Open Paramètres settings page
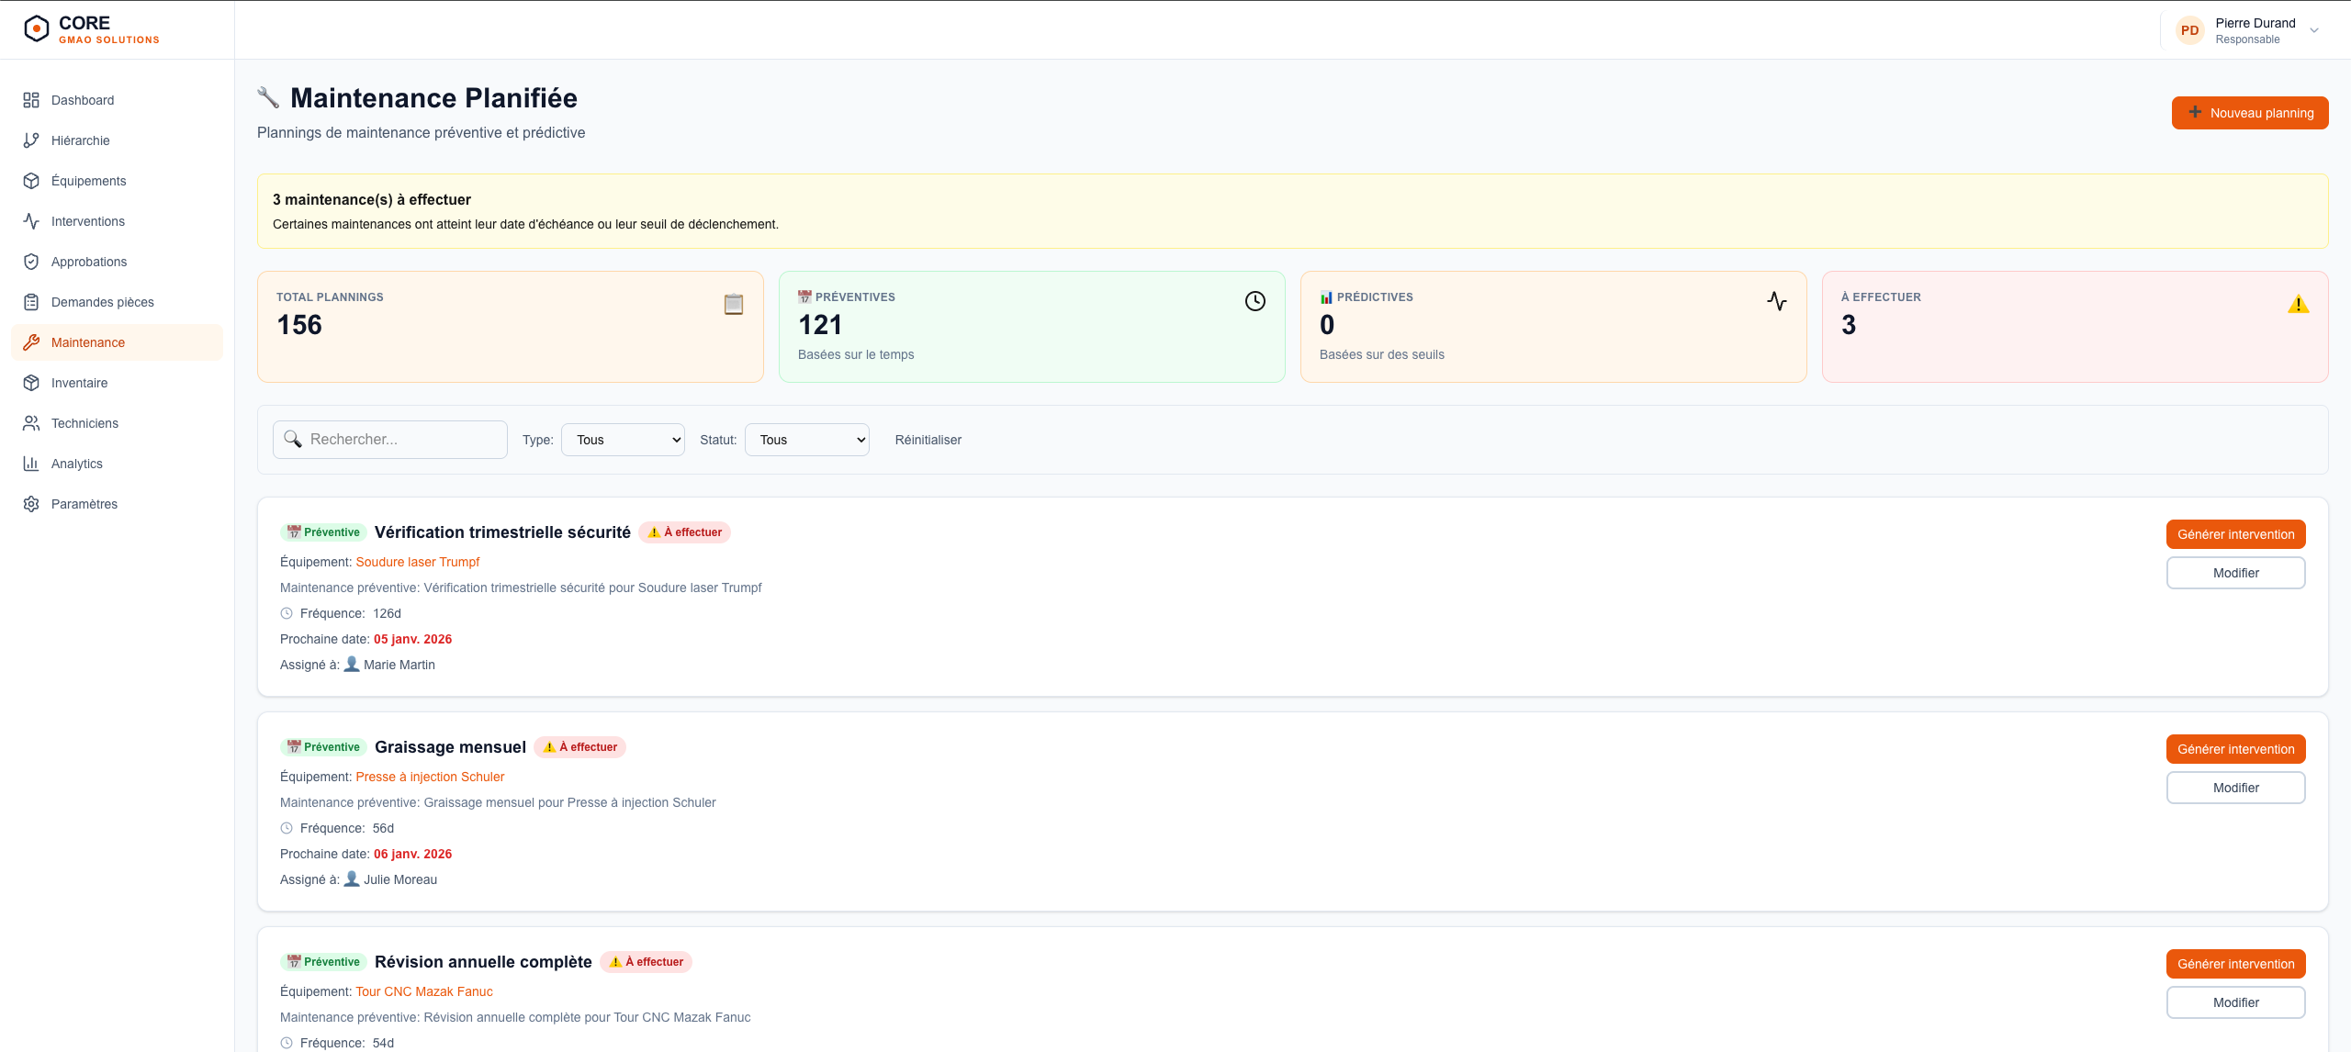This screenshot has height=1052, width=2351. (x=117, y=504)
